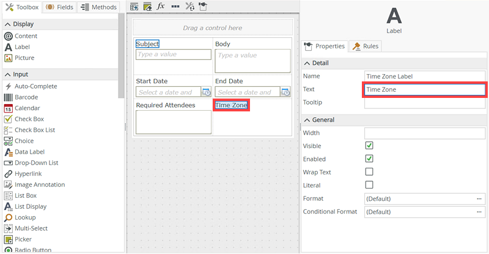Screen dimensions: 489x254
Task: Click the 'Drag a control here' placeholder
Action: (x=213, y=28)
